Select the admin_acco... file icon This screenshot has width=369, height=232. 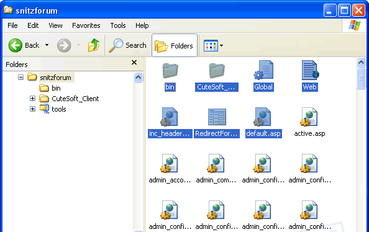pos(169,163)
